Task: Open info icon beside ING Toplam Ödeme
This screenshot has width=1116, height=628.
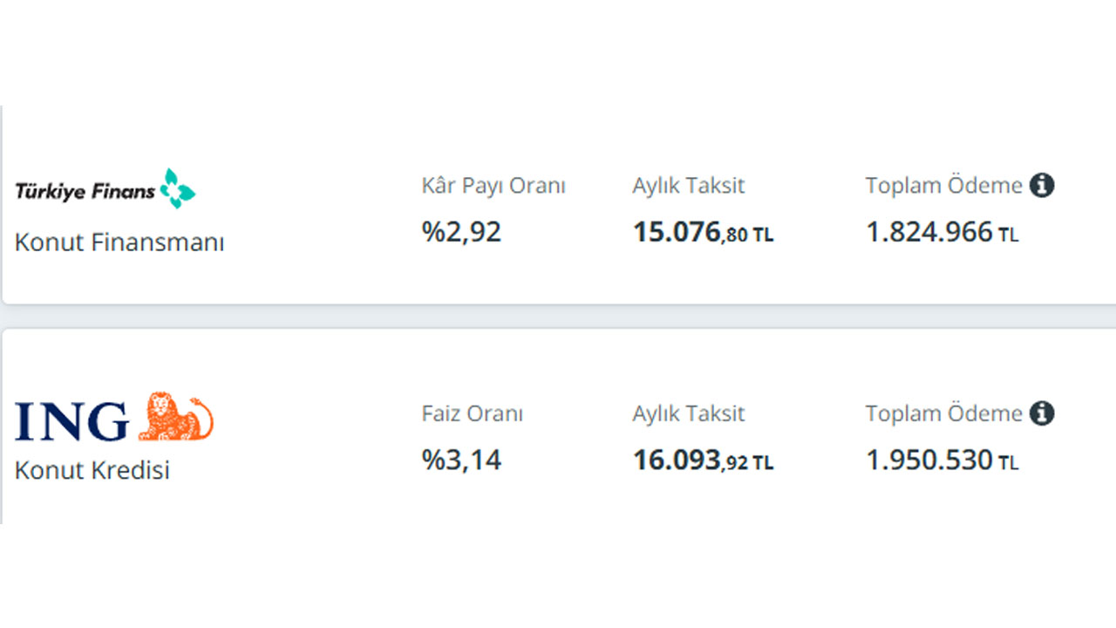Action: coord(1042,413)
